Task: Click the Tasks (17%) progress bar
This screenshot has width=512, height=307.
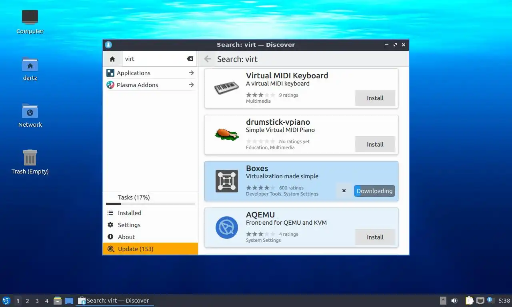Action: pyautogui.click(x=150, y=204)
